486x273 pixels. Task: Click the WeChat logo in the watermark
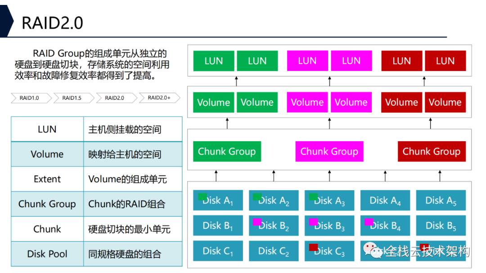pyautogui.click(x=372, y=251)
